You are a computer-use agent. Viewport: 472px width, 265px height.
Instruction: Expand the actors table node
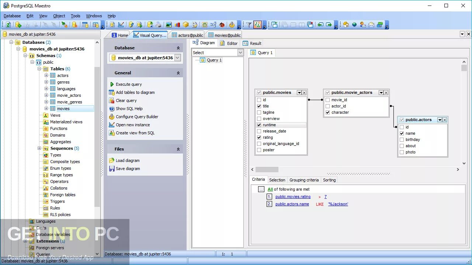tap(46, 75)
